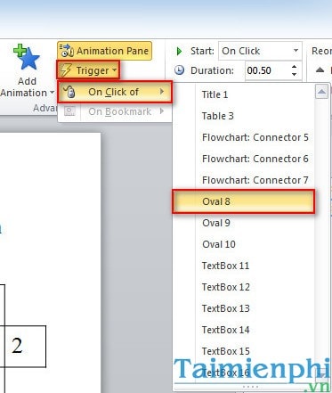The width and height of the screenshot is (332, 393).
Task: Expand the Trigger dropdown arrow
Action: coord(114,70)
